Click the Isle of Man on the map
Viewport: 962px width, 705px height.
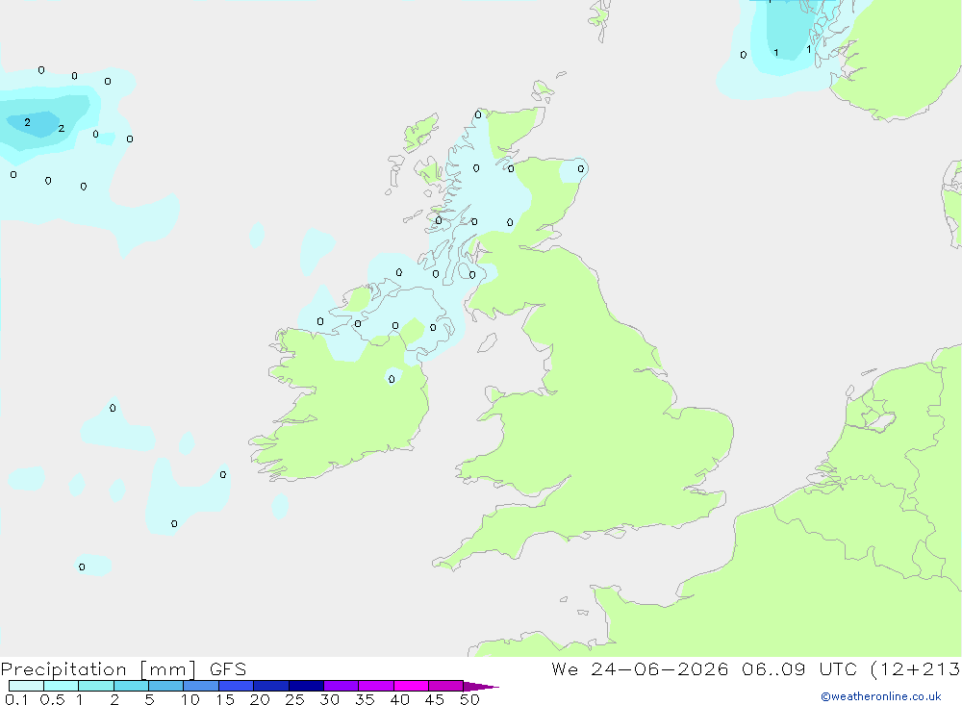click(x=487, y=342)
